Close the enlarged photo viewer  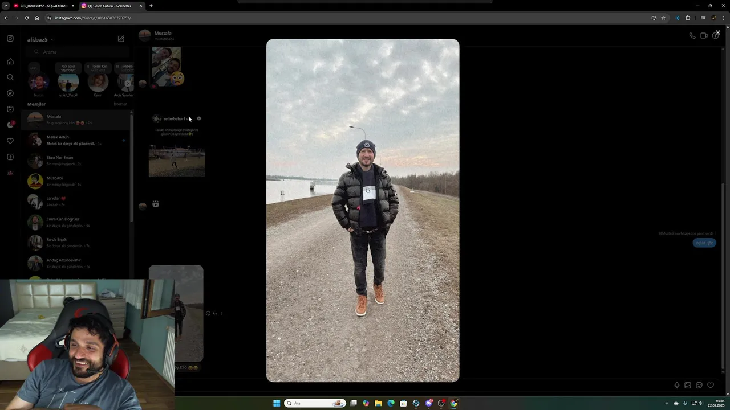point(717,32)
